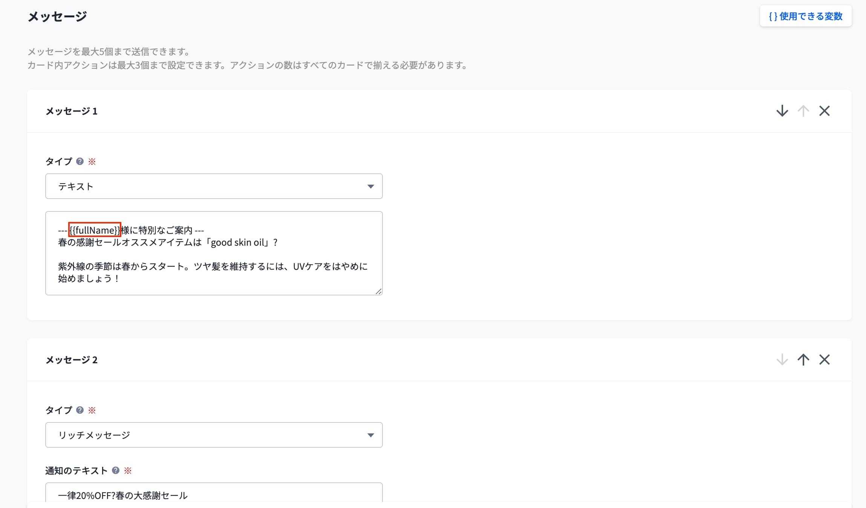Click the メッセージ 1 card header
This screenshot has height=508, width=866.
pos(72,111)
